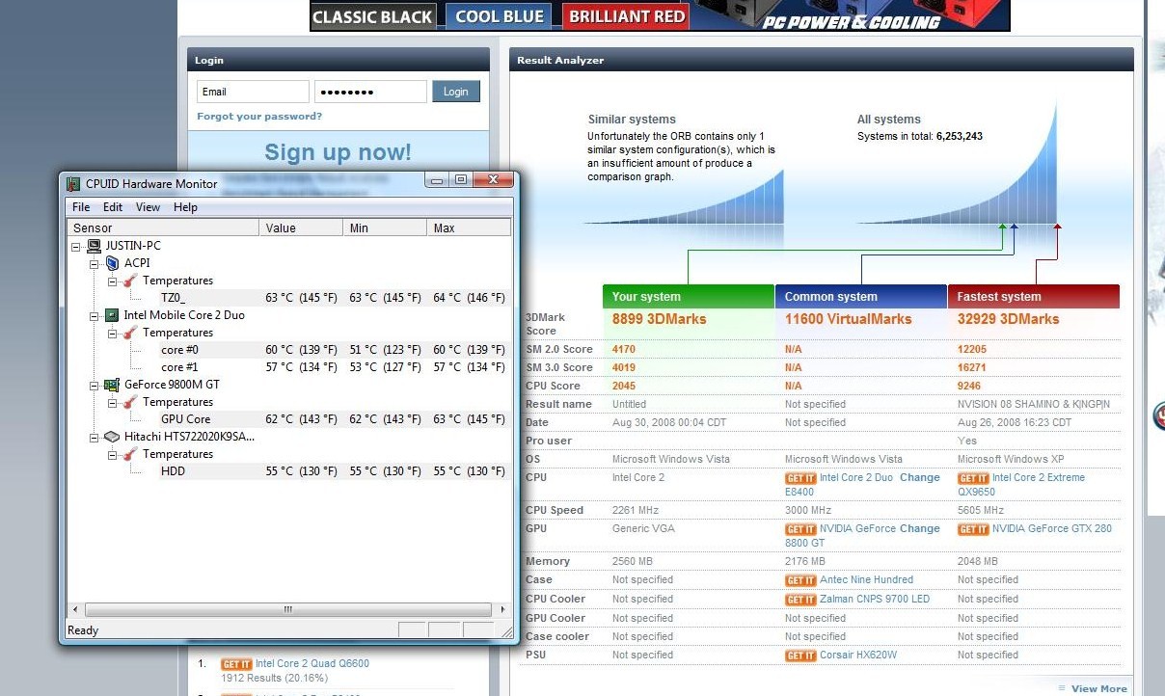Click GET IT badge next to Core 2 Quad Q6600
The width and height of the screenshot is (1165, 696).
coord(236,664)
